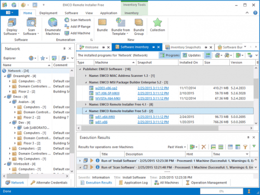
Task: Open the Deploy Software ribbon button
Action: pos(12,27)
